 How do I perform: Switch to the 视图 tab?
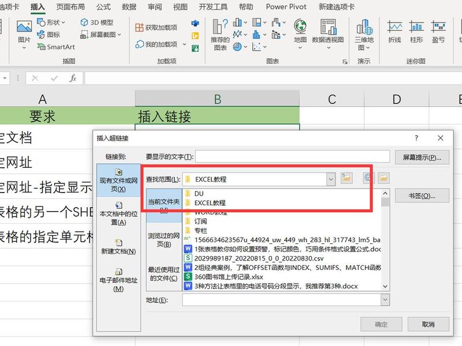(x=180, y=7)
